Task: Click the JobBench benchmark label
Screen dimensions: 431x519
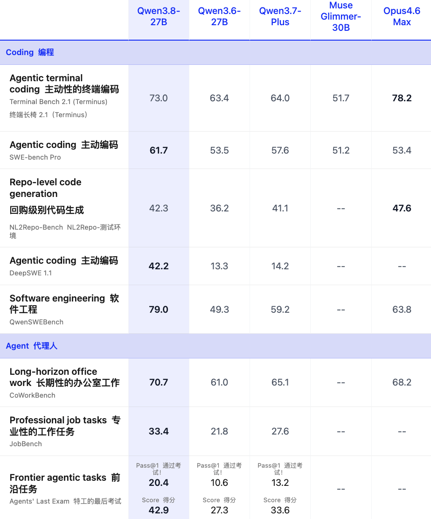Action: click(x=26, y=444)
